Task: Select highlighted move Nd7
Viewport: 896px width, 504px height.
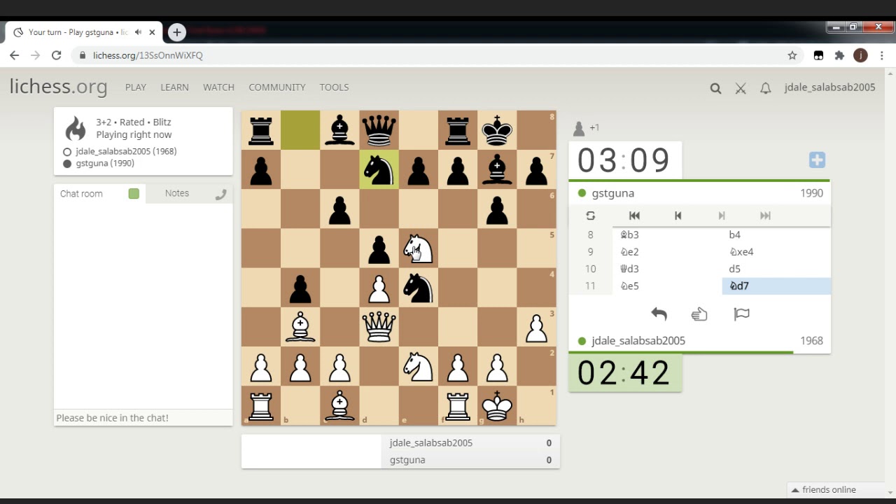Action: pos(776,286)
